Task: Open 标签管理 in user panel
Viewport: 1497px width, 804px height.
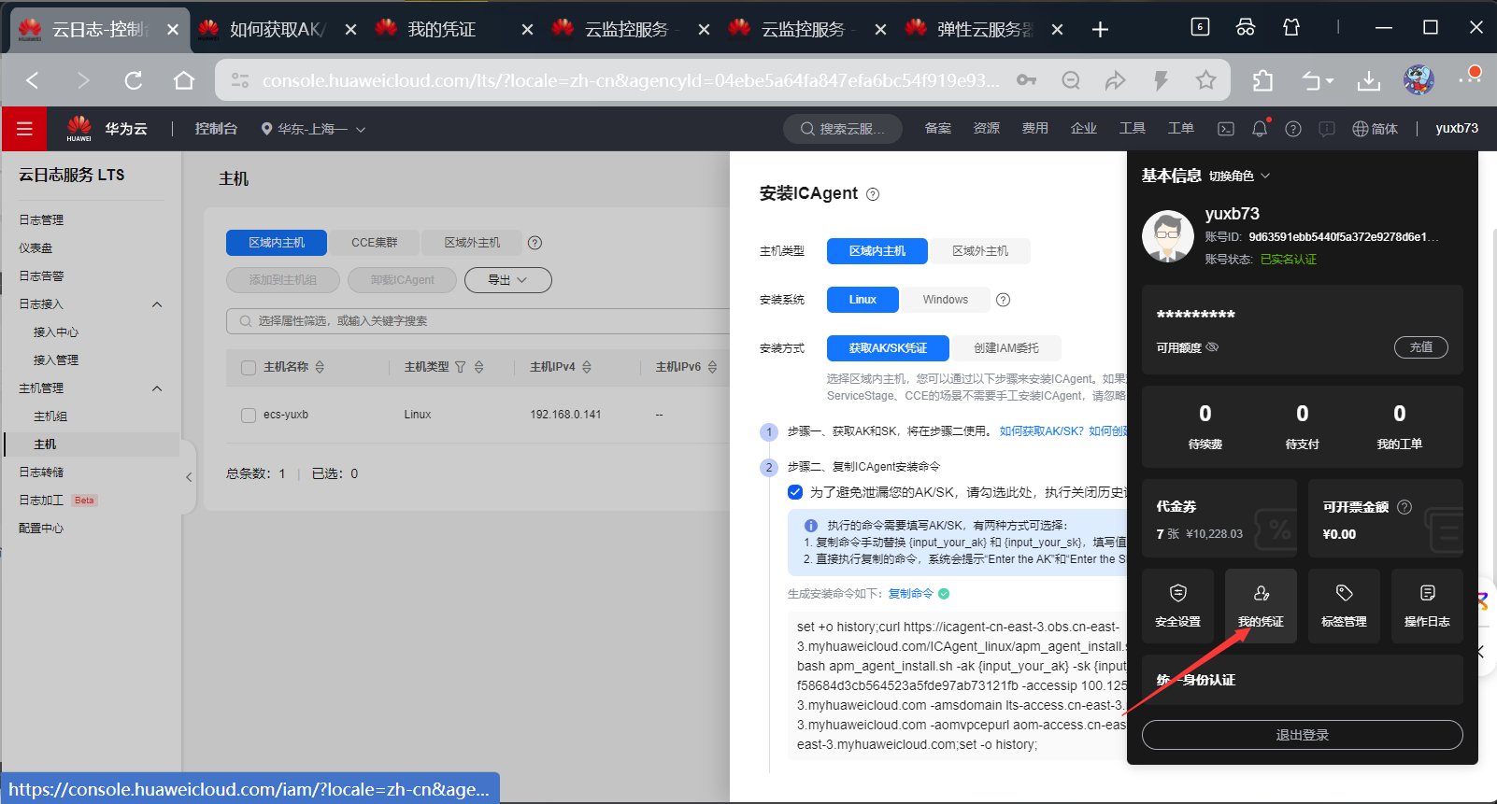Action: [1344, 606]
